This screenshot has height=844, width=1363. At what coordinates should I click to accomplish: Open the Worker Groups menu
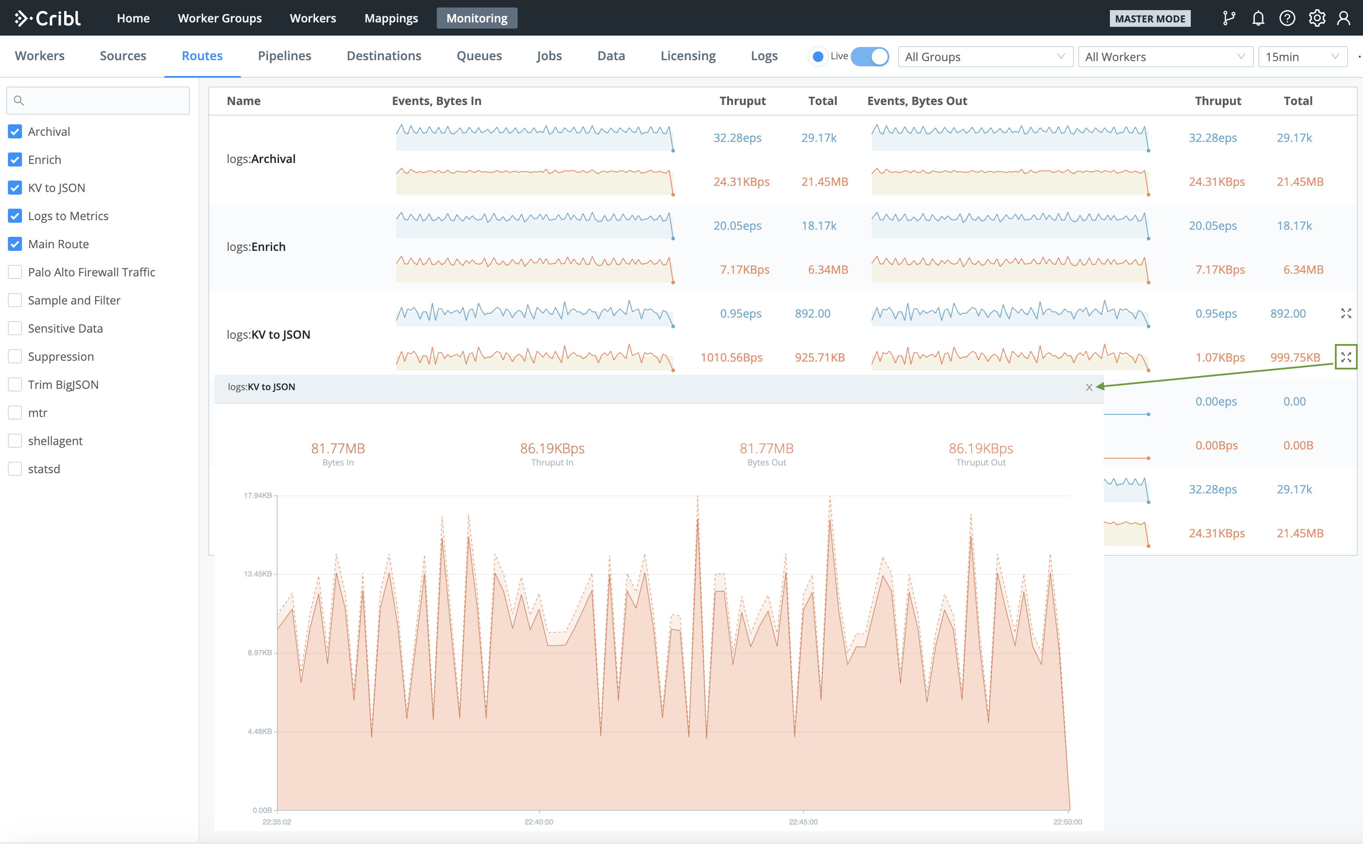pos(220,18)
